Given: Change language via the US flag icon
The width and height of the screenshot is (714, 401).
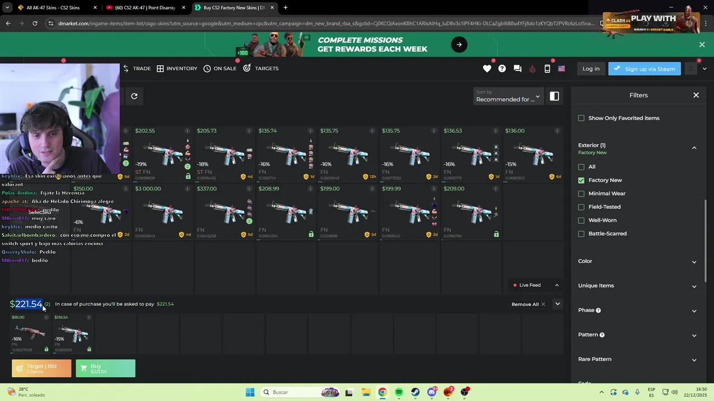Looking at the screenshot, I should point(561,69).
